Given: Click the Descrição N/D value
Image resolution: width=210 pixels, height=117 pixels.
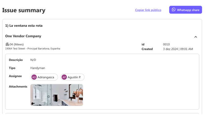Looking at the screenshot, I should click(33, 60).
